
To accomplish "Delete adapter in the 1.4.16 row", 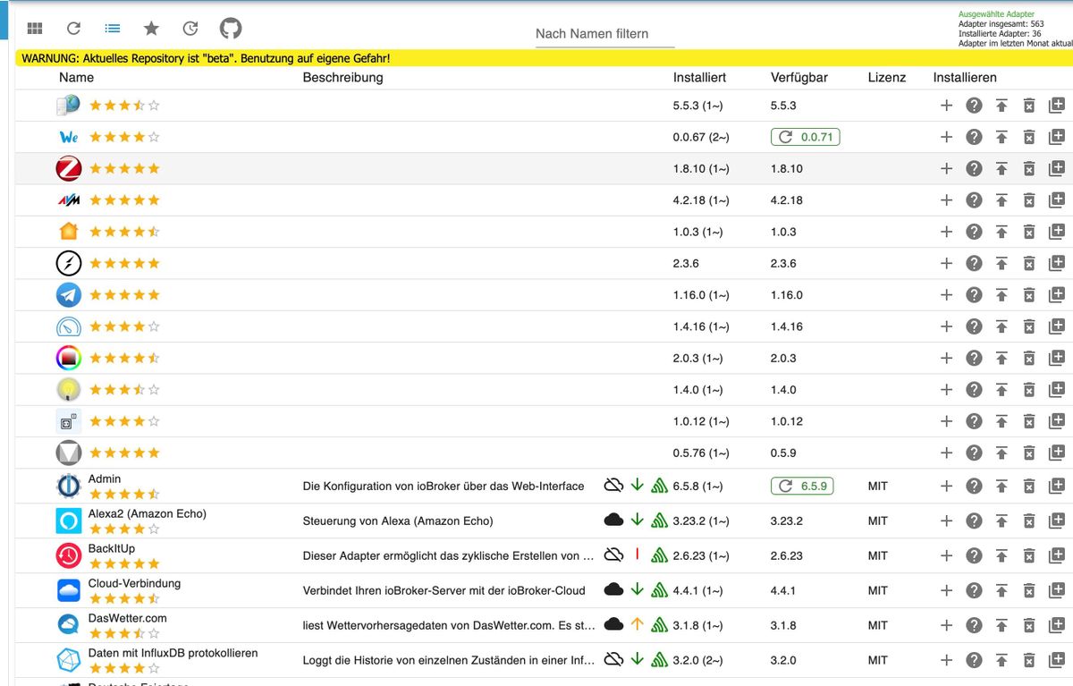I will [1029, 326].
